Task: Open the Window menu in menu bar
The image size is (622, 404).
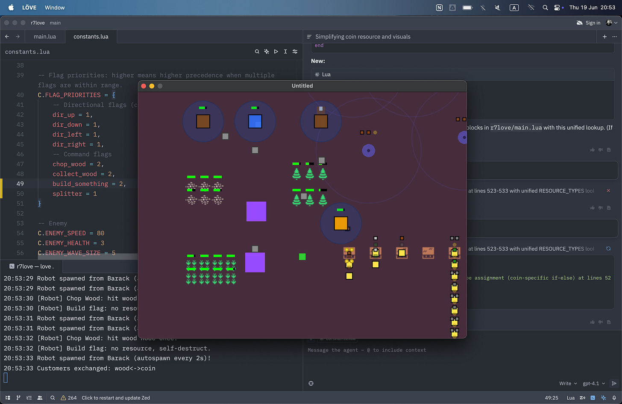Action: pos(55,8)
